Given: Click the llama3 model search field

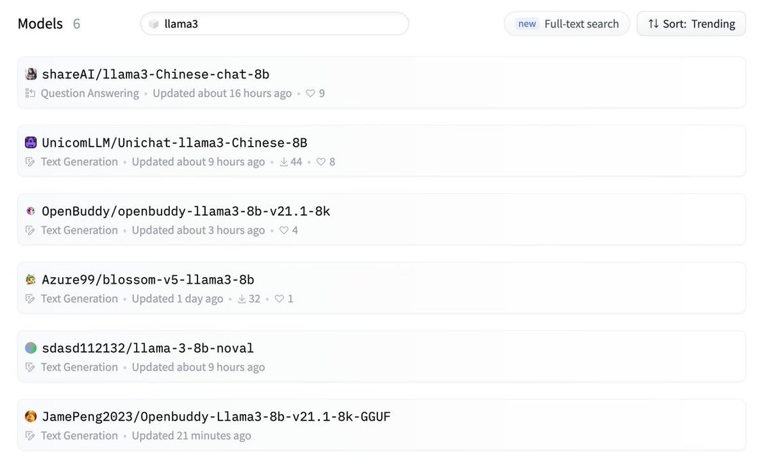Looking at the screenshot, I should [x=275, y=24].
